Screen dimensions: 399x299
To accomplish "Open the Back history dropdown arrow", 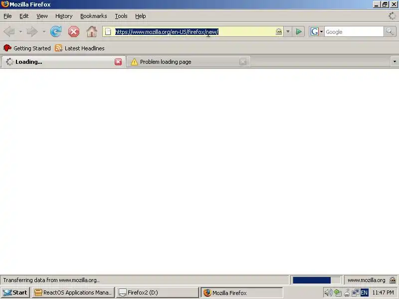I will point(20,32).
